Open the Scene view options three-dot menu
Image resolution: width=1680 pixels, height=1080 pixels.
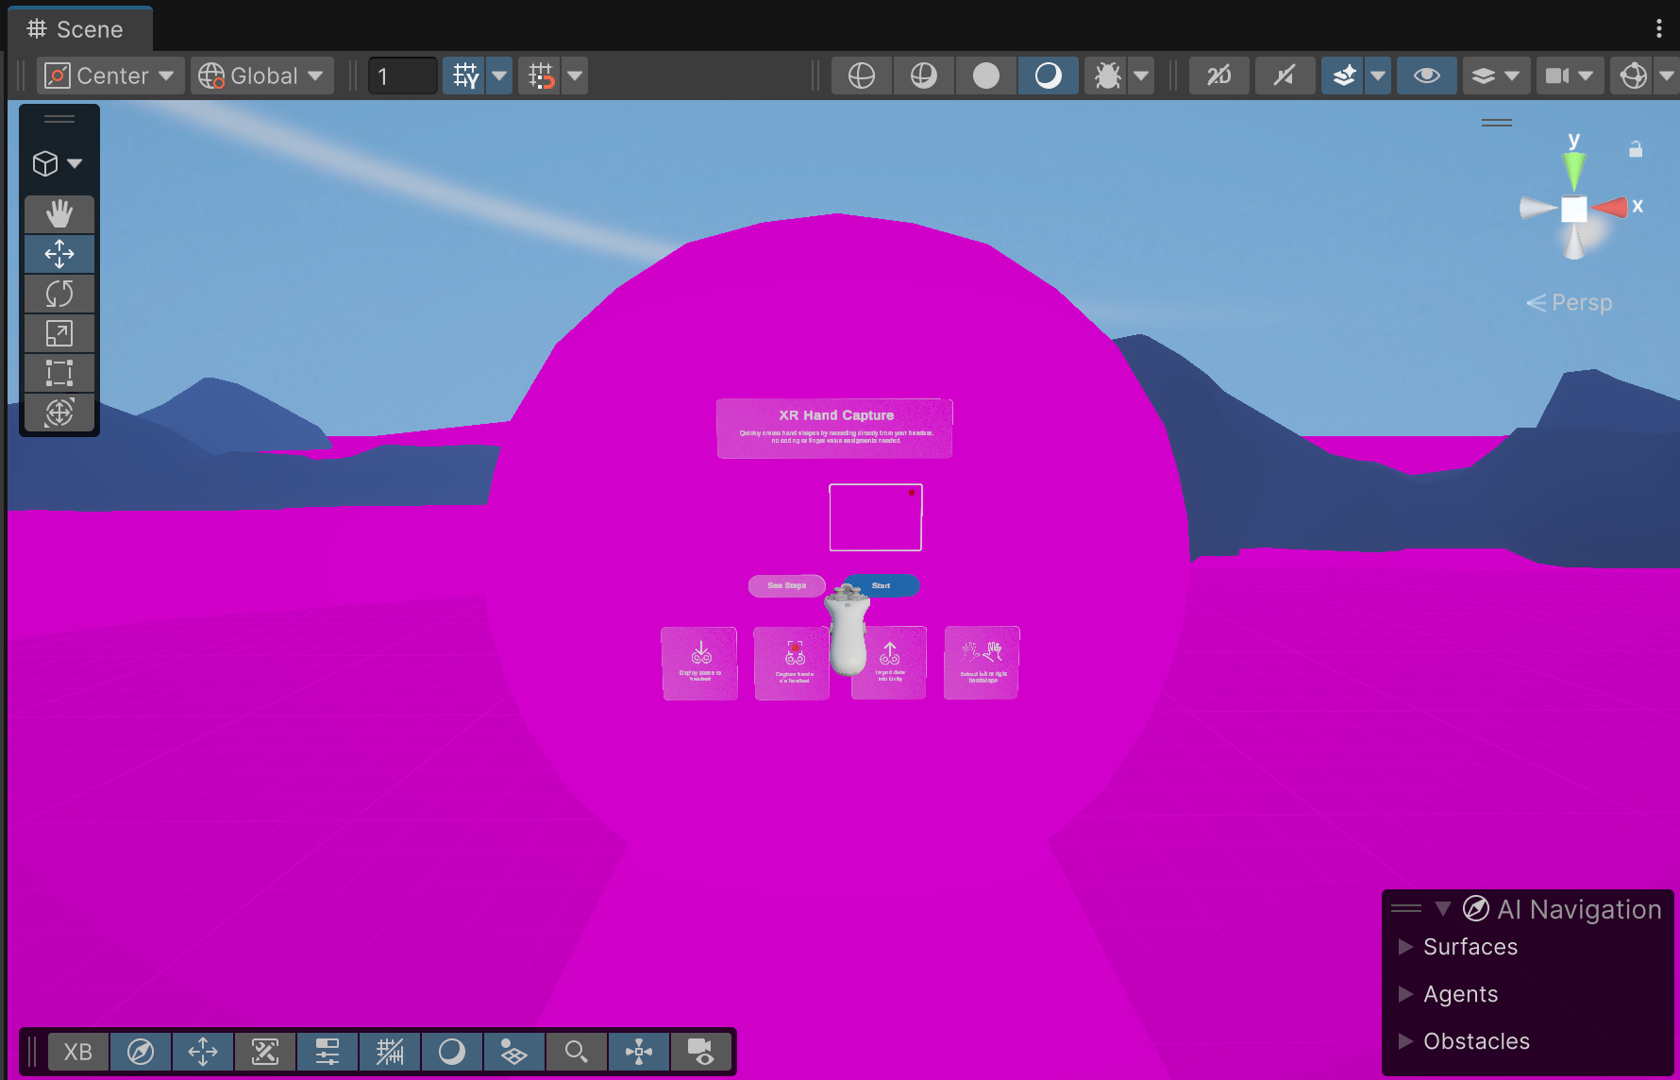click(1658, 29)
